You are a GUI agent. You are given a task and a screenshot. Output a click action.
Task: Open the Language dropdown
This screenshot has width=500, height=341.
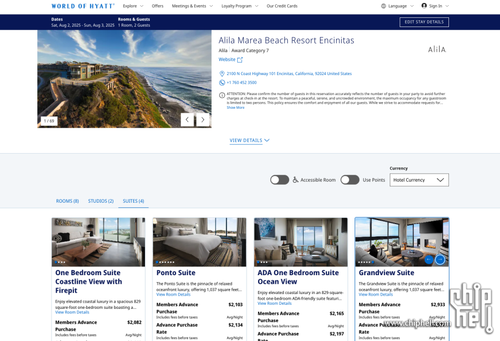click(x=397, y=6)
